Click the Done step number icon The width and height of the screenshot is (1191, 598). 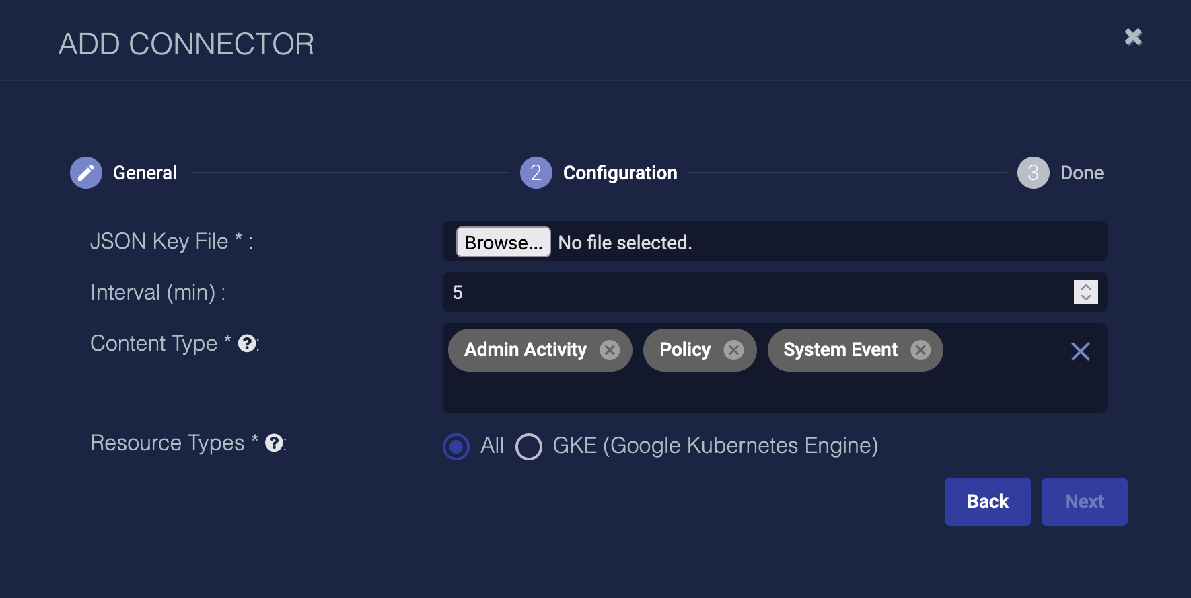1033,173
